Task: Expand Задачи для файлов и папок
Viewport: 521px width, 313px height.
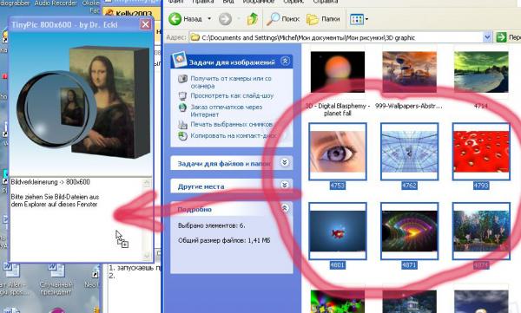Action: click(285, 163)
